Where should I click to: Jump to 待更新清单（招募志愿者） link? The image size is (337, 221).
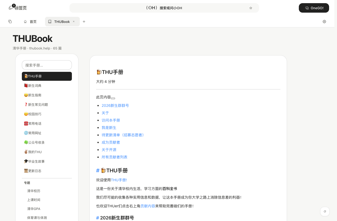click(x=123, y=135)
